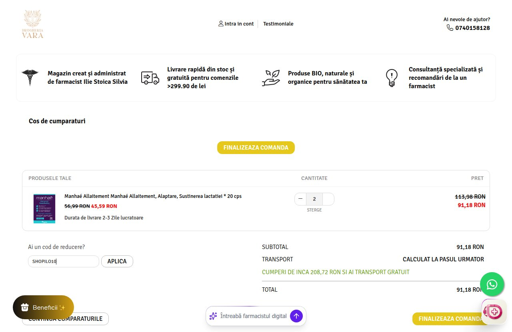Open the Manhaé Allaitement product thumbnail
This screenshot has width=512, height=332.
pyautogui.click(x=44, y=209)
